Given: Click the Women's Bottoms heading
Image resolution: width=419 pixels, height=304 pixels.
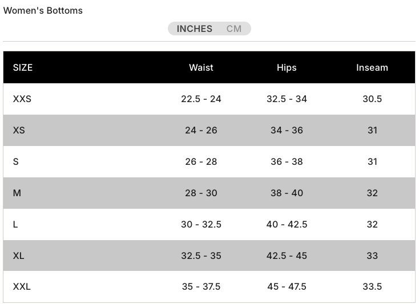Looking at the screenshot, I should (43, 10).
